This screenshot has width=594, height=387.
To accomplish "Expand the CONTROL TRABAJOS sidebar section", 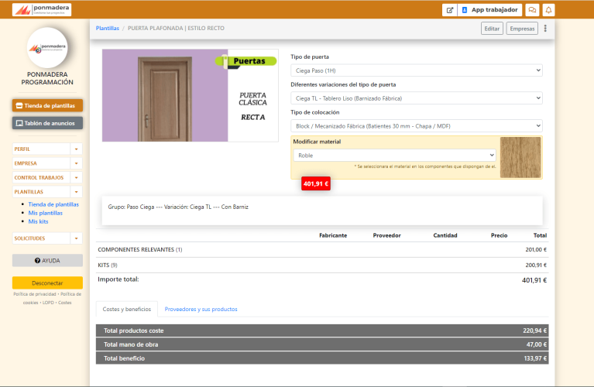I will tap(47, 177).
